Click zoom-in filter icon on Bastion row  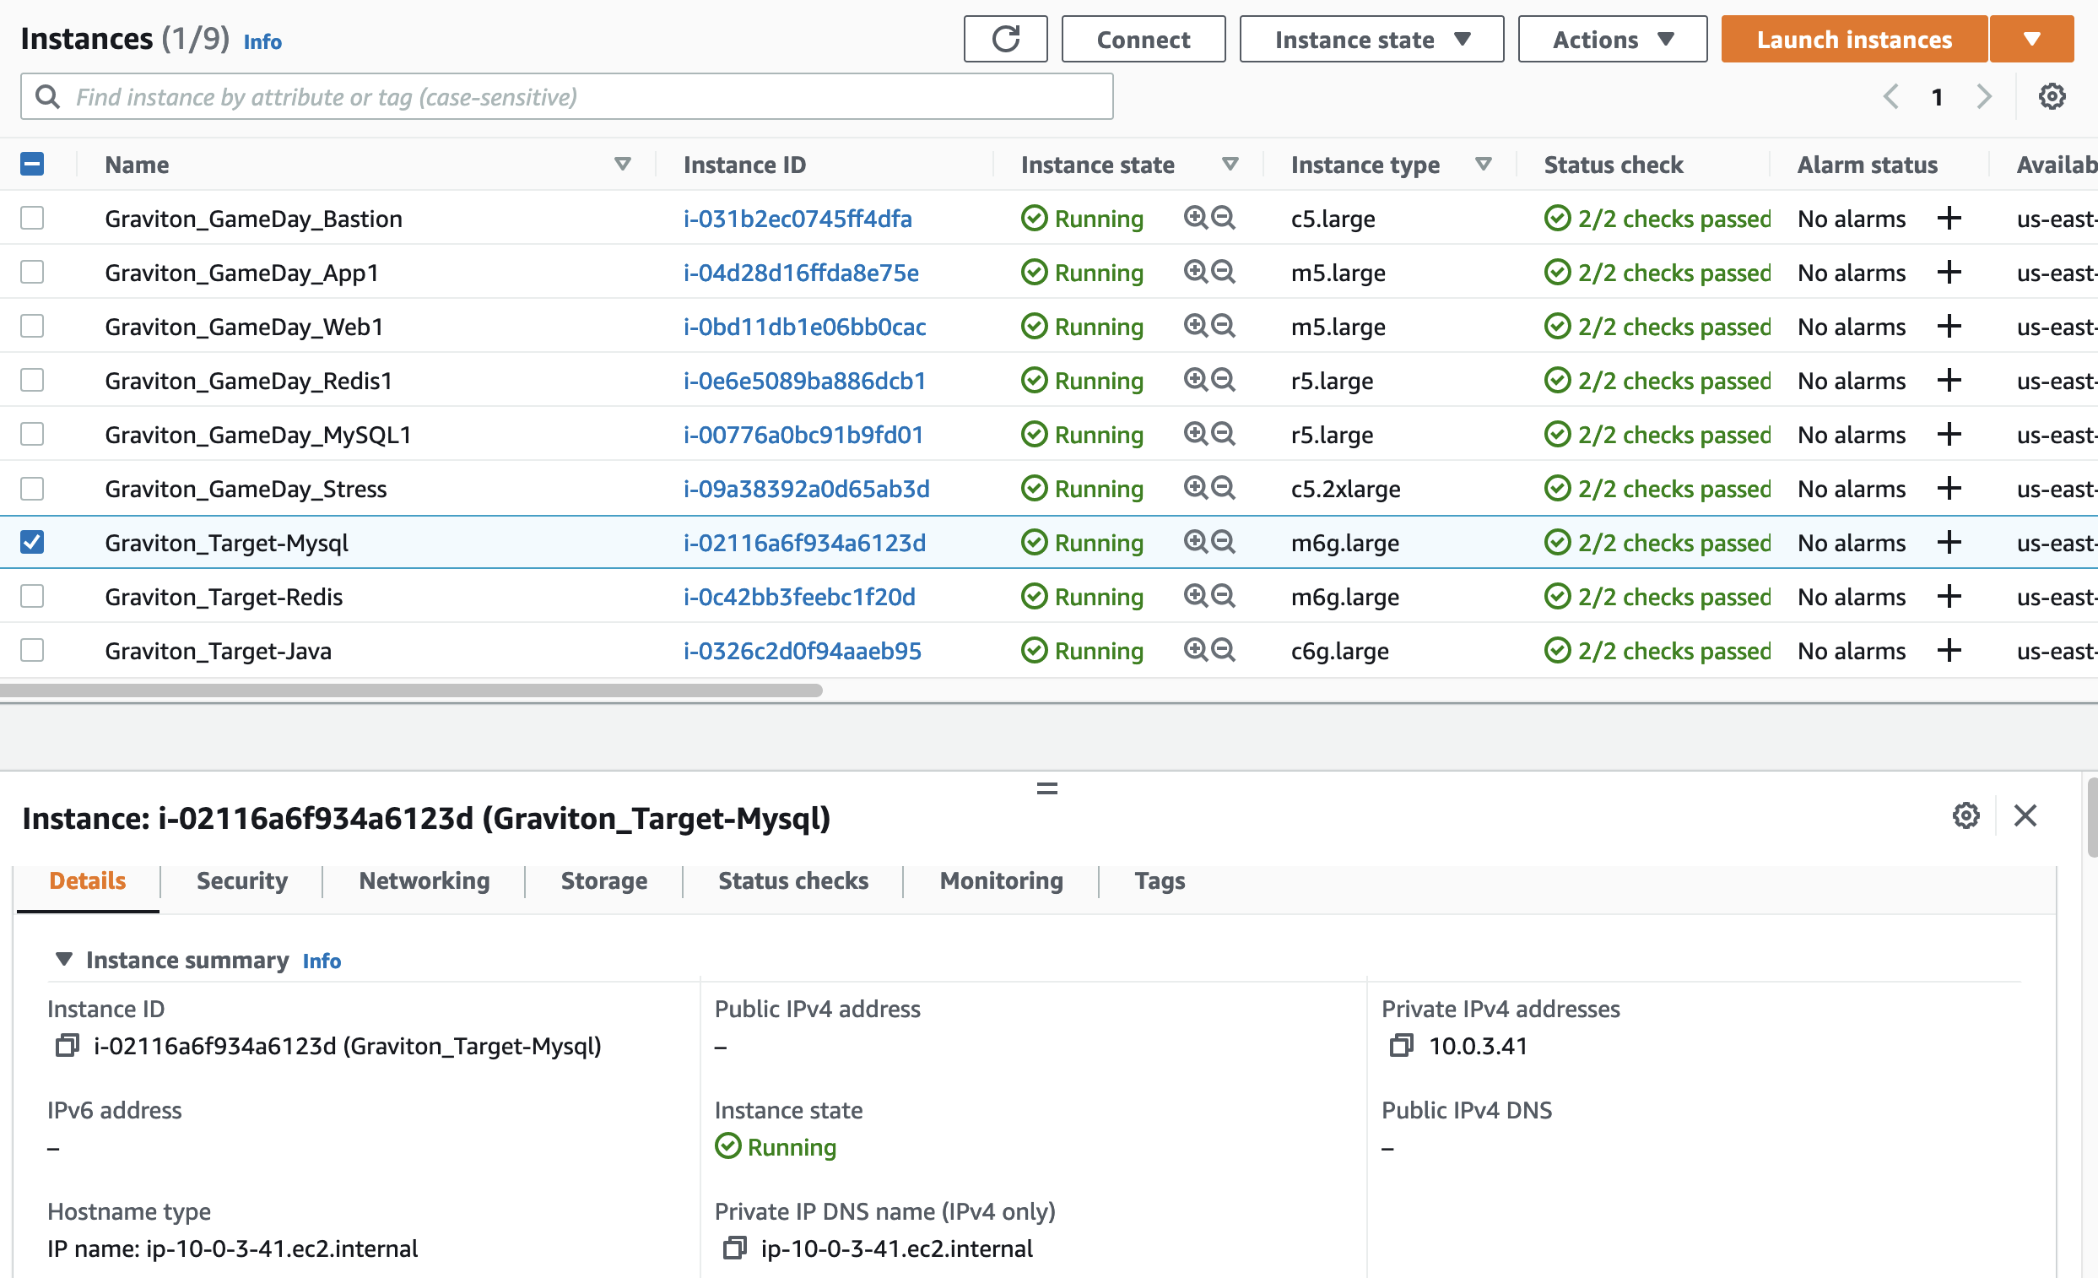click(1195, 218)
